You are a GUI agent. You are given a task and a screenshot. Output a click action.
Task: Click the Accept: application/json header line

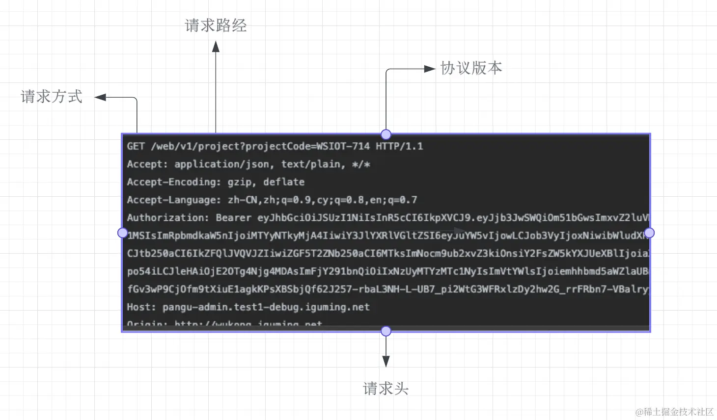248,164
